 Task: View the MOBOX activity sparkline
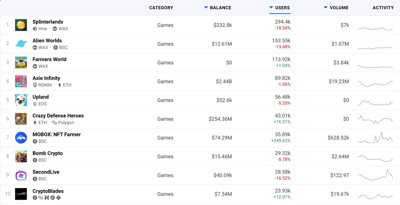click(375, 138)
